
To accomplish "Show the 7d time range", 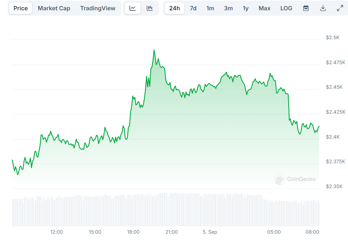I will [193, 8].
